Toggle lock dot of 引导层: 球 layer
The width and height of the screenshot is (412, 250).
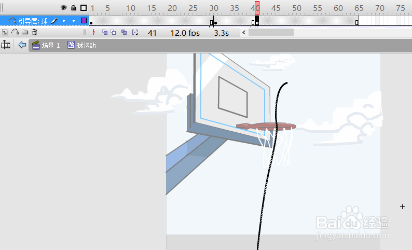point(74,21)
